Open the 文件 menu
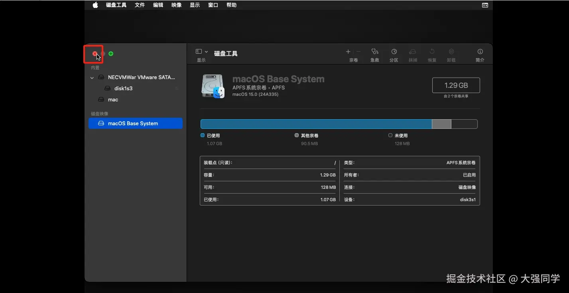Image resolution: width=569 pixels, height=293 pixels. pos(140,5)
